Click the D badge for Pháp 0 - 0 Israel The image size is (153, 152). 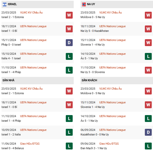(x=69, y=43)
